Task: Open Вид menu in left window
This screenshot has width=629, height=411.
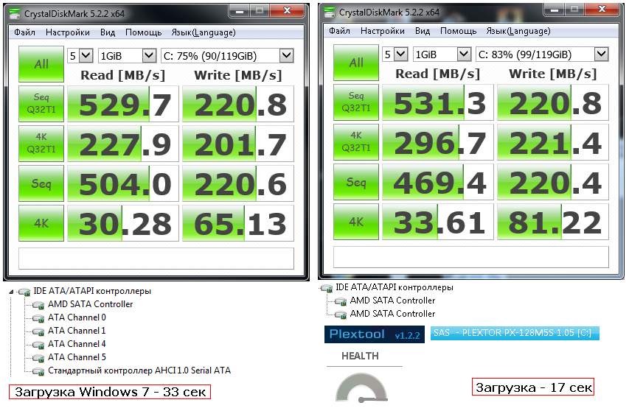Action: 108,32
